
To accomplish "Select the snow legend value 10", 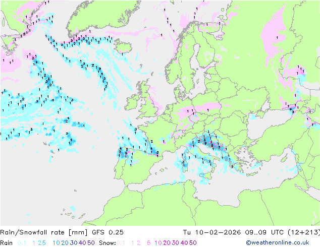I will point(158,243).
